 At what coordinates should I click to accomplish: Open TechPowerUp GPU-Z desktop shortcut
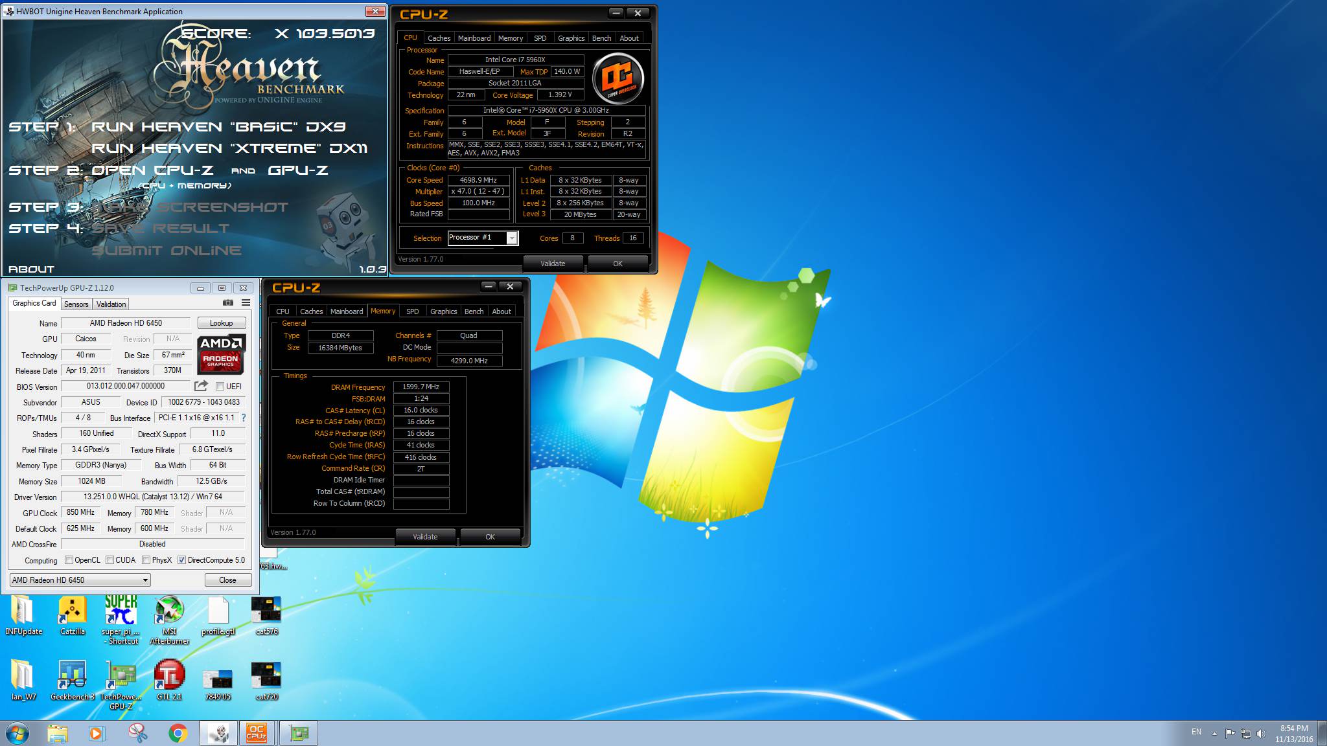[x=121, y=685]
